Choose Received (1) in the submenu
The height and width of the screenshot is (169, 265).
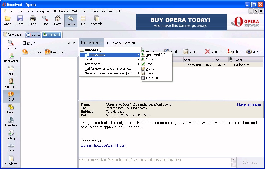point(156,55)
